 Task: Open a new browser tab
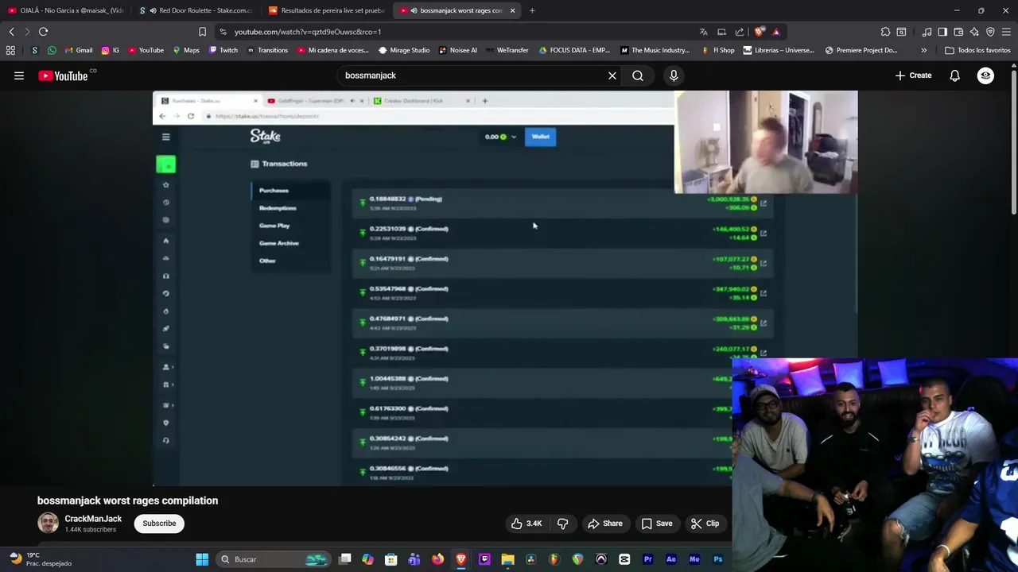point(532,10)
